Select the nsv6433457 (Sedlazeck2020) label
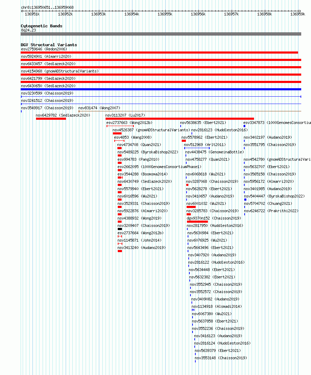This screenshot has height=375, width=311. coord(48,64)
